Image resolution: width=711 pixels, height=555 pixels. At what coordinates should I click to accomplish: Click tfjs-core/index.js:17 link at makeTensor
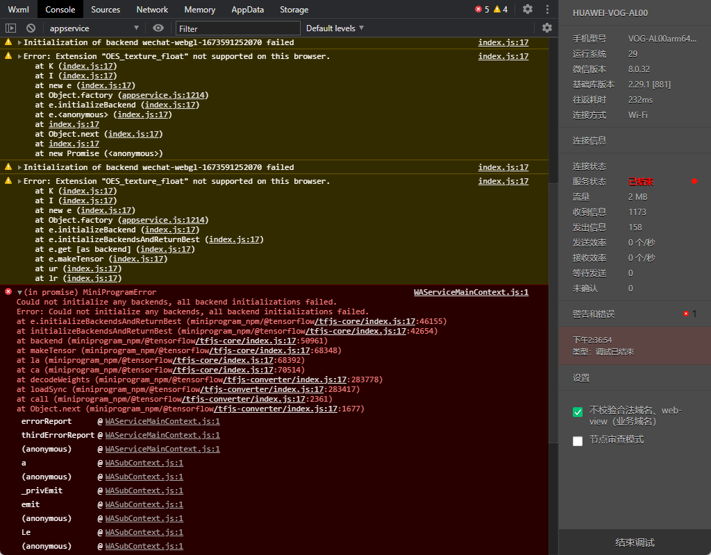(260, 350)
